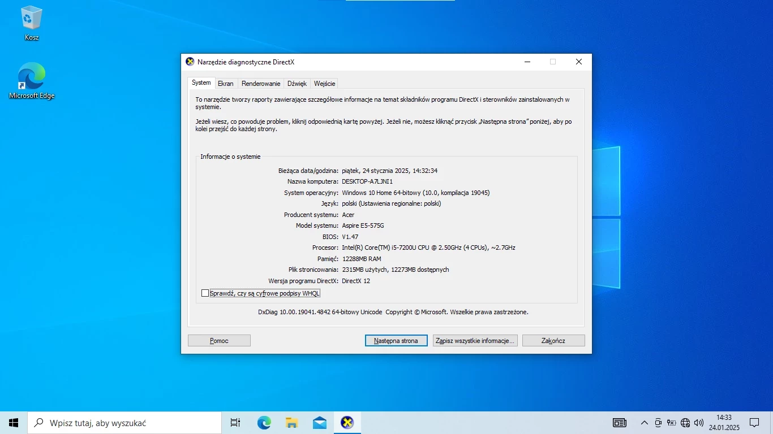Screen dimensions: 773x434
Task: Click the Meet Now camera tray icon
Action: tap(658, 423)
